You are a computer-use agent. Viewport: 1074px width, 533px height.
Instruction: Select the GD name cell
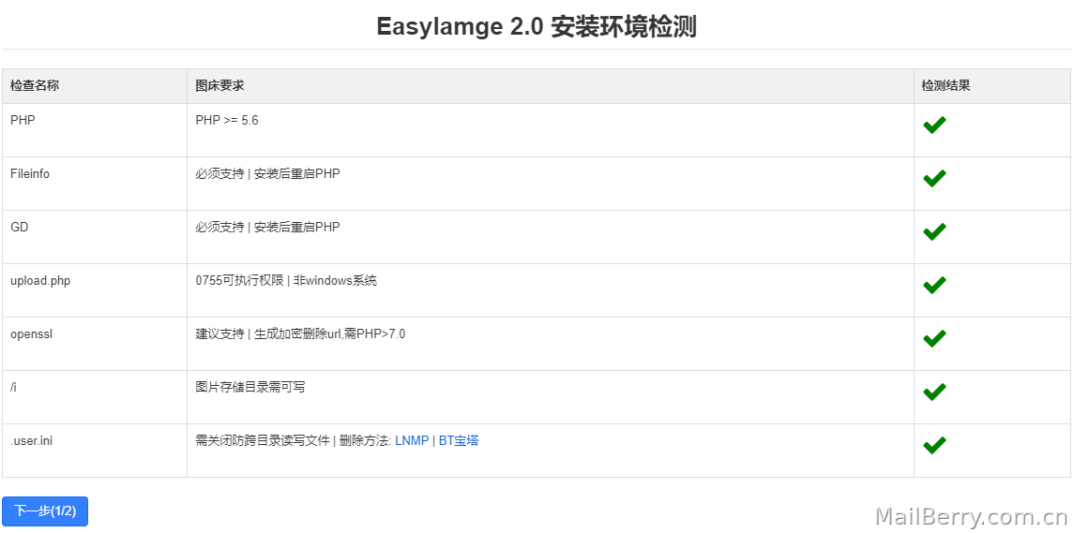[x=95, y=237]
